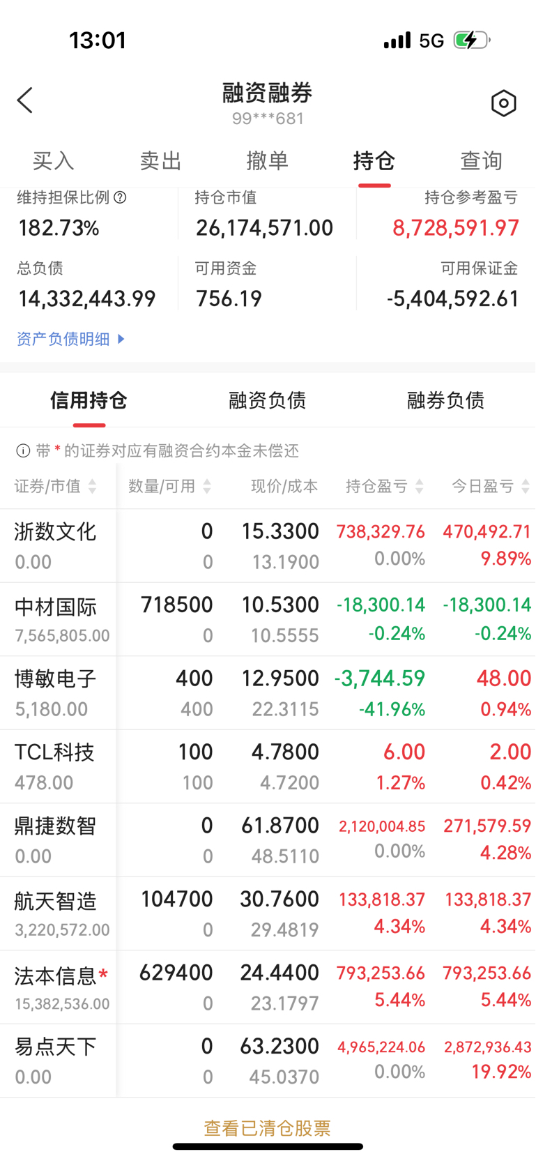536x1161 pixels.
Task: Sort by 持仓盈亏 column
Action: pos(385,486)
